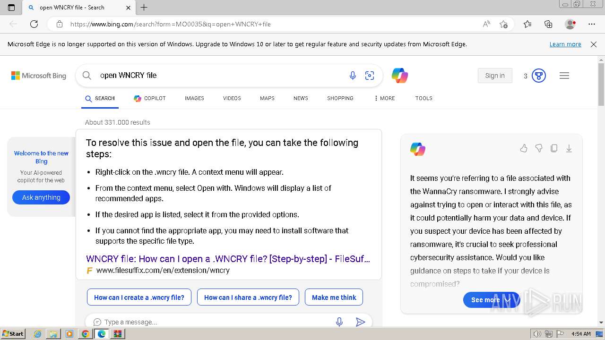Click the search magnifier icon in Bing box
The image size is (605, 340).
coord(86,76)
